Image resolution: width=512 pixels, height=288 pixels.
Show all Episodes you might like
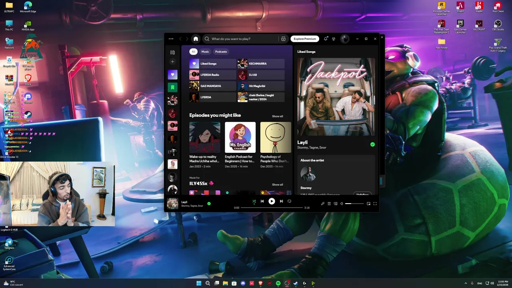pos(277,116)
